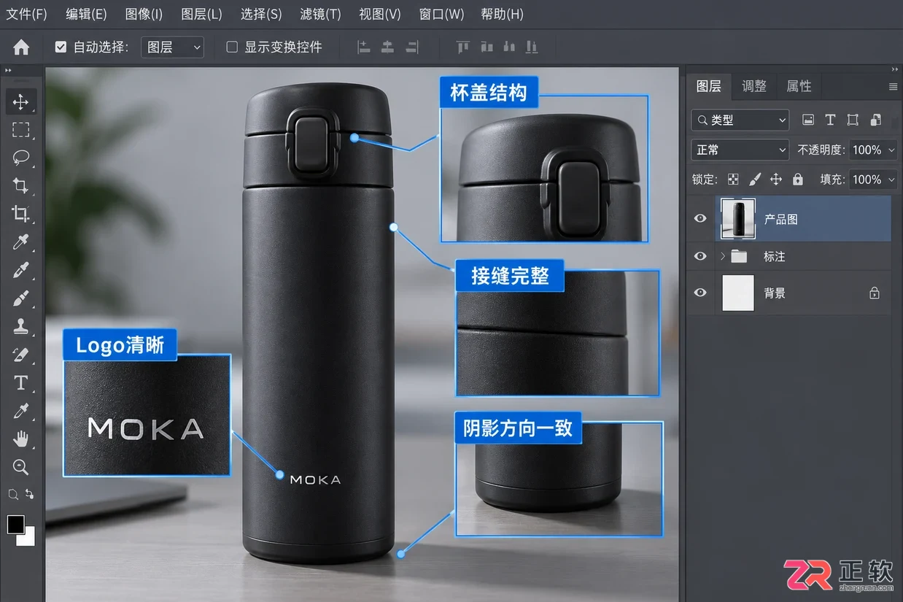Uncheck 自动选择 checkbox
The width and height of the screenshot is (903, 602).
(61, 47)
